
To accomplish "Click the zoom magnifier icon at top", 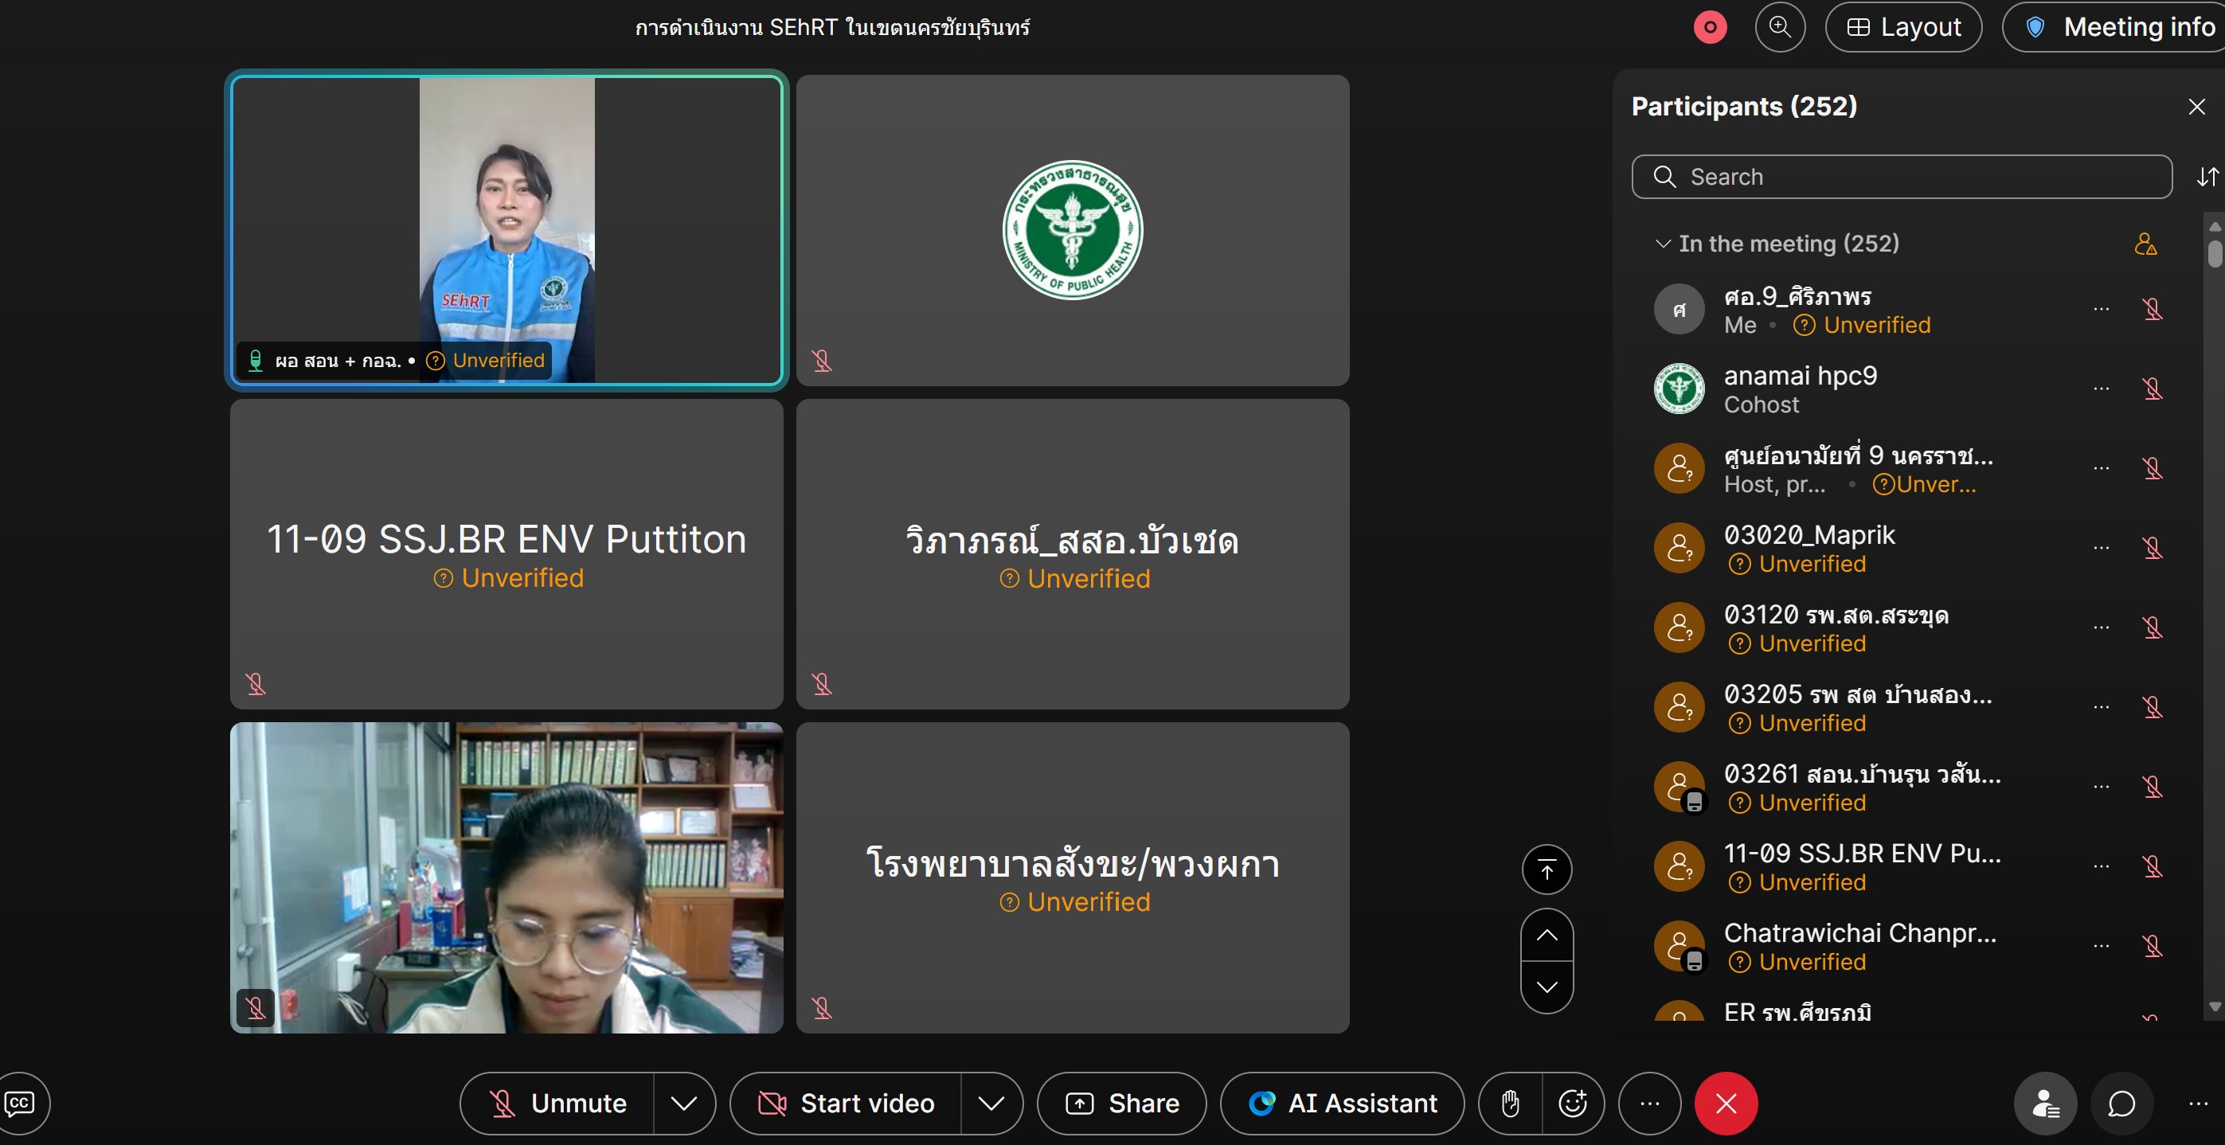I will pos(1779,27).
